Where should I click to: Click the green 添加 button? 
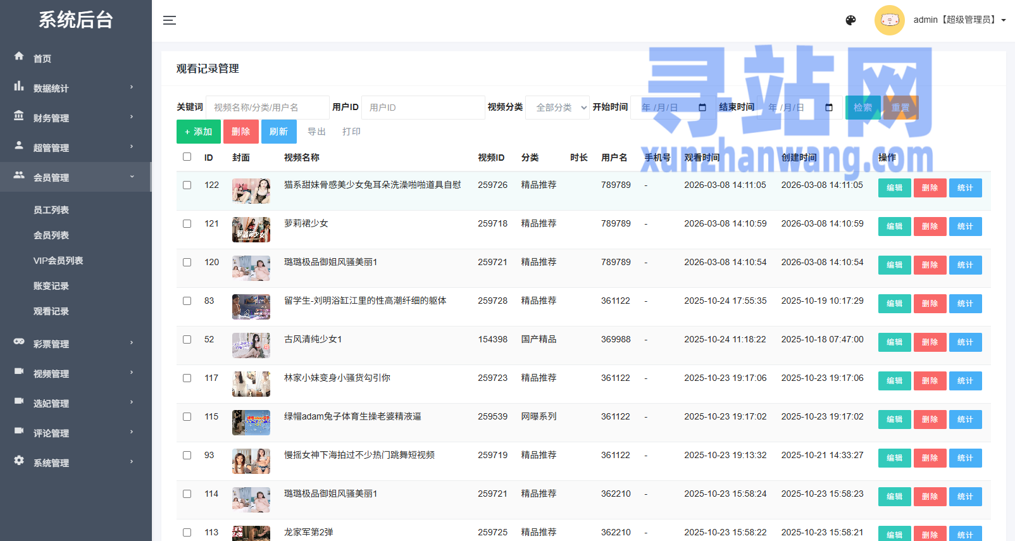[x=199, y=132]
